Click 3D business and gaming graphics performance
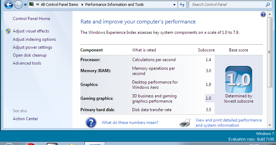Image resolution: width=276 pixels, height=145 pixels. pyautogui.click(x=154, y=98)
